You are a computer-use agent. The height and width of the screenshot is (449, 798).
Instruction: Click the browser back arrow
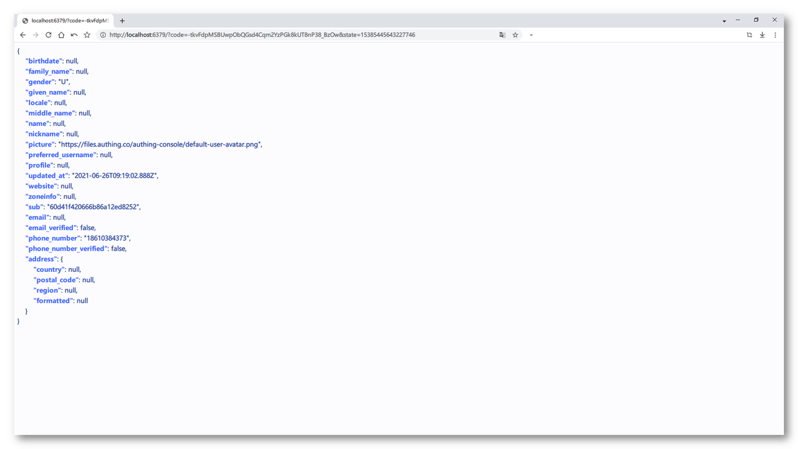[x=23, y=35]
